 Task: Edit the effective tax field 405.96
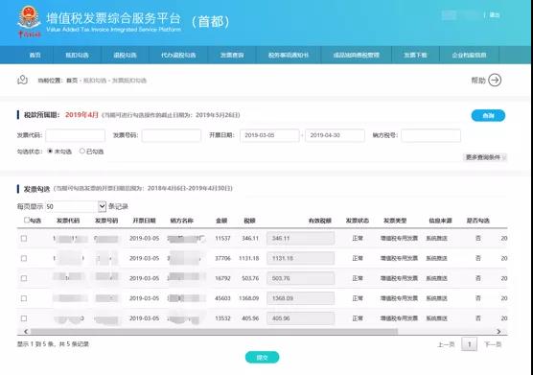click(300, 318)
